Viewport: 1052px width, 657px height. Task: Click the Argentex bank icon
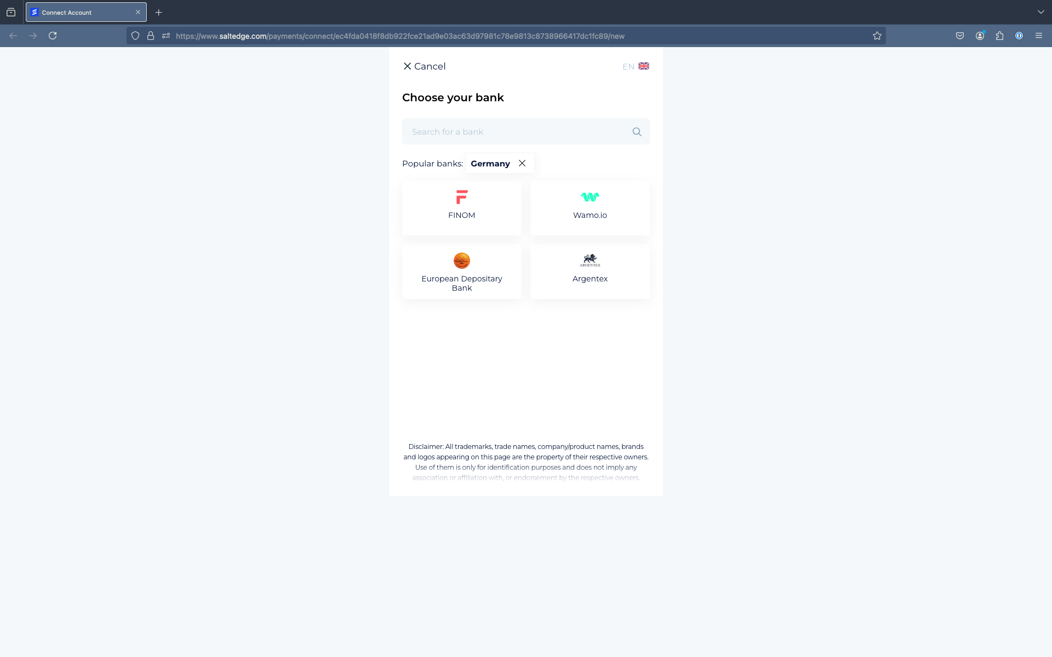point(589,259)
